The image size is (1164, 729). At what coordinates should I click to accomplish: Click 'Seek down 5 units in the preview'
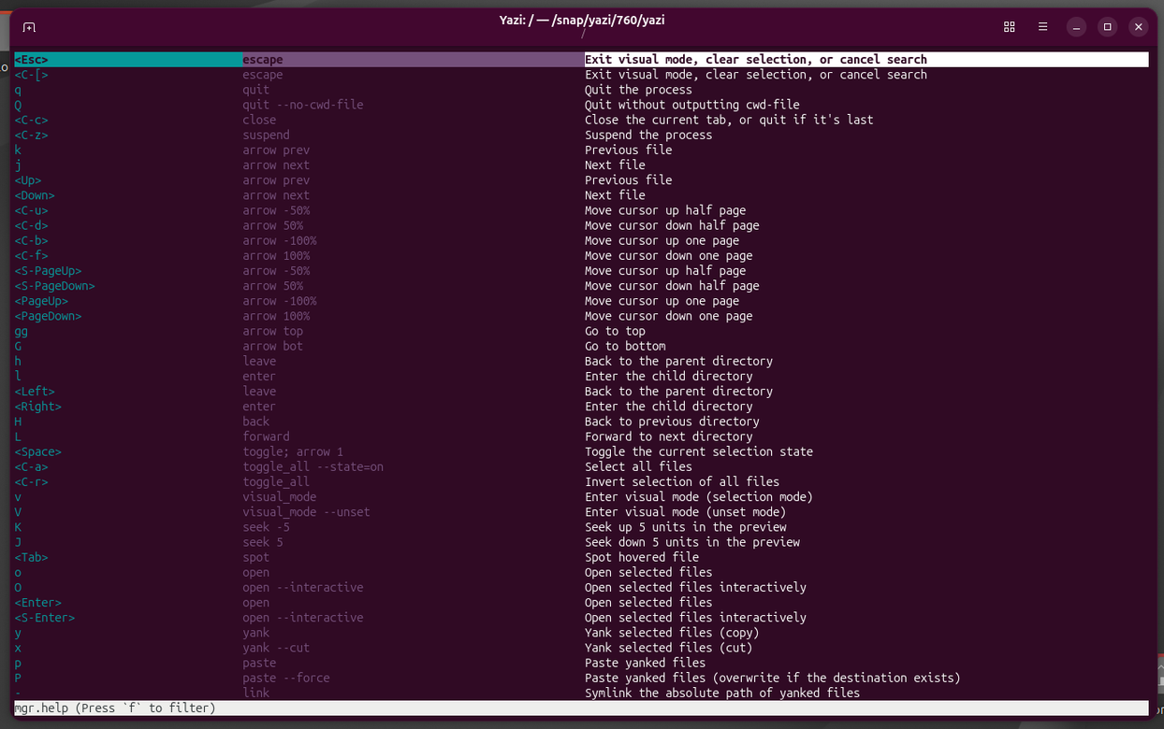pos(692,542)
